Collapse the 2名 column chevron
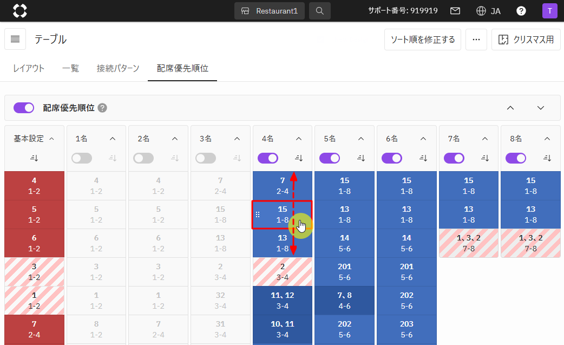 point(175,139)
